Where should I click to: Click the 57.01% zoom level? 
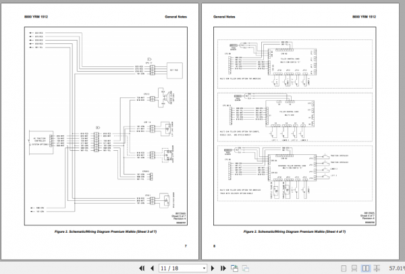(397, 269)
